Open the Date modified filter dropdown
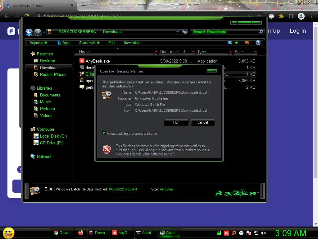The width and height of the screenshot is (318, 239). 193,52
